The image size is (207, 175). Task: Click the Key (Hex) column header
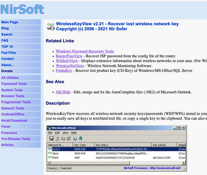click(123, 145)
